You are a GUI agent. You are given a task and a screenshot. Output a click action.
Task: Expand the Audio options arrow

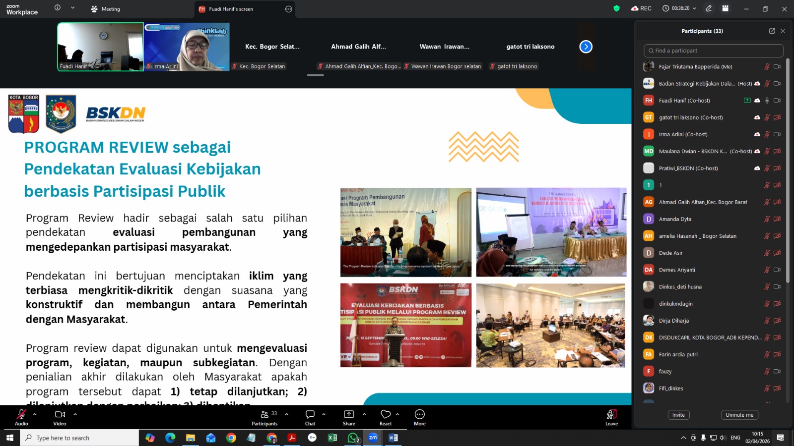pos(35,414)
